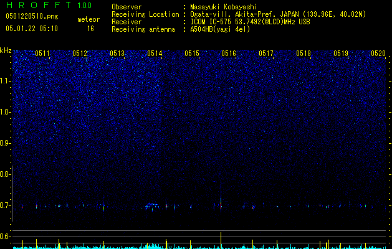The width and height of the screenshot is (392, 249).
Task: Click the tallest yellow peak in the power graph
Action: coord(221,240)
